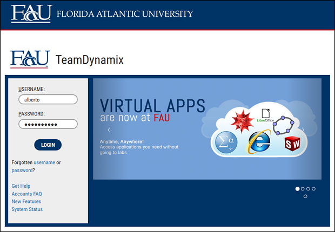This screenshot has height=232, width=335.
Task: Focus the Password input field
Action: (48, 124)
